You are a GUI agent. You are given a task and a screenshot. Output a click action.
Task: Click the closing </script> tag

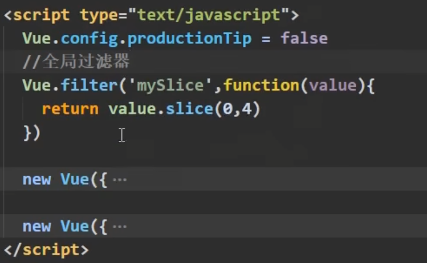46,249
